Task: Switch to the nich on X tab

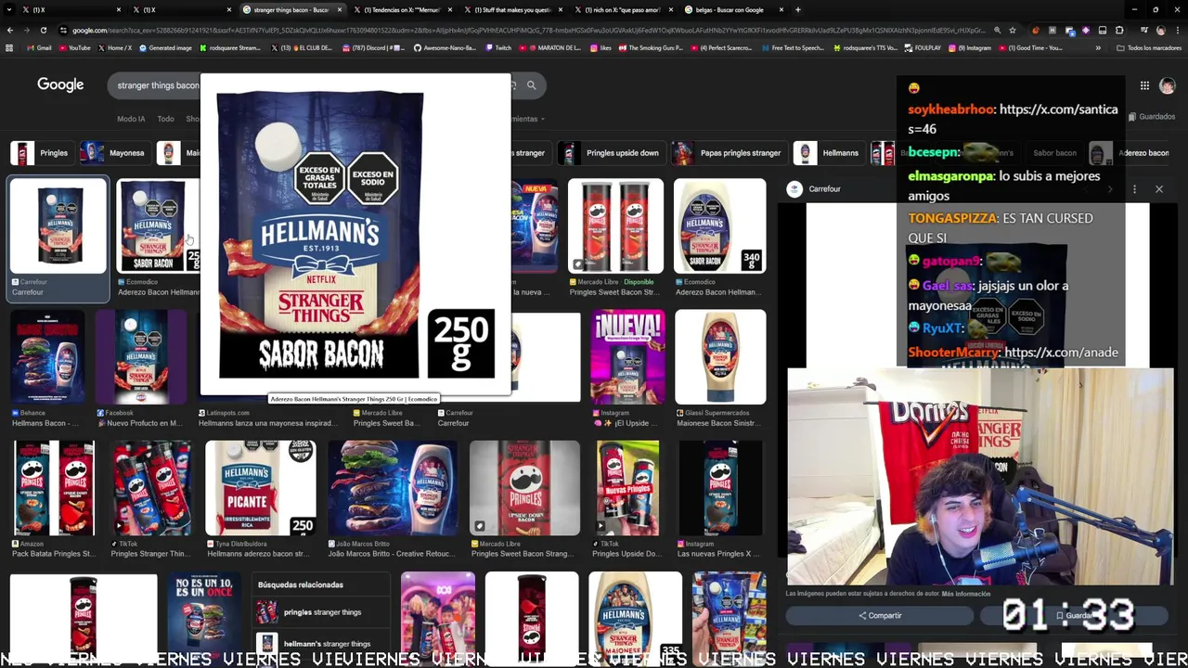Action: (622, 9)
